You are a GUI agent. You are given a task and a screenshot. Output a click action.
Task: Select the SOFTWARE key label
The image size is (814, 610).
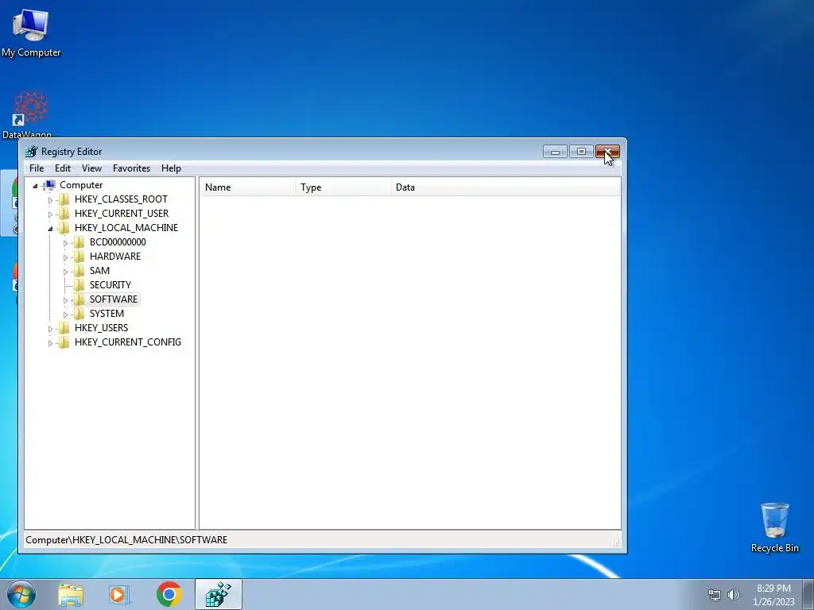point(114,299)
